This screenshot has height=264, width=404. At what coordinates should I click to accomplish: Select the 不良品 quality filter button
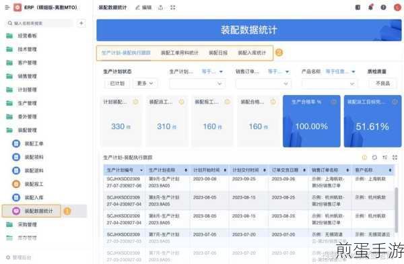tap(382, 84)
